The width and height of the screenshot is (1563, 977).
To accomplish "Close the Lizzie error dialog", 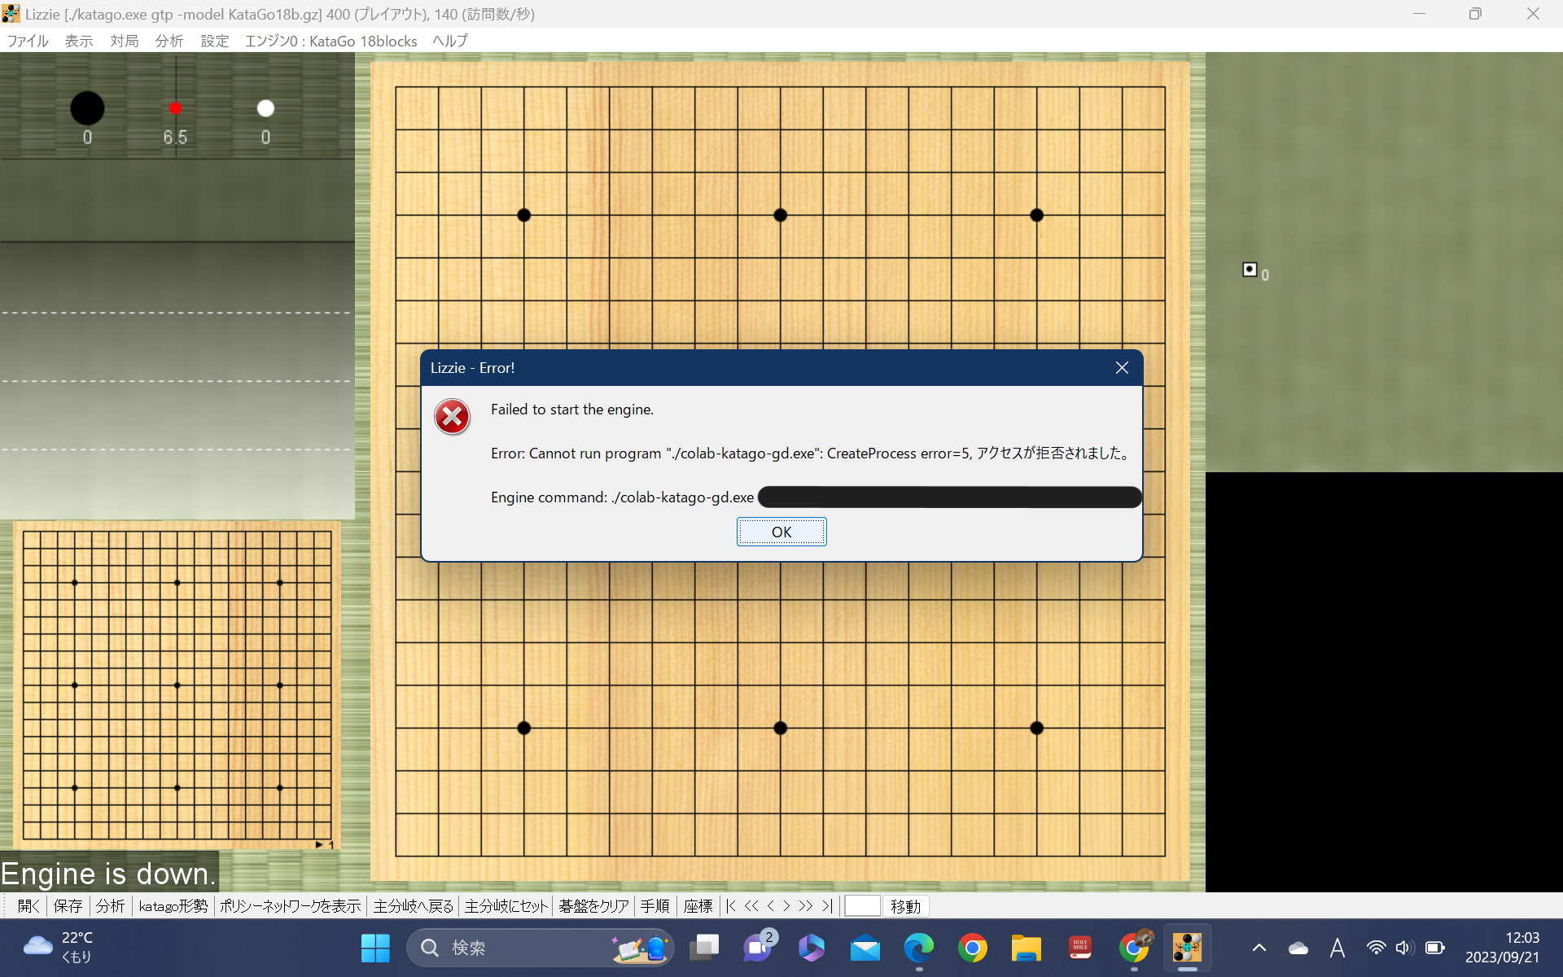I will point(1122,368).
